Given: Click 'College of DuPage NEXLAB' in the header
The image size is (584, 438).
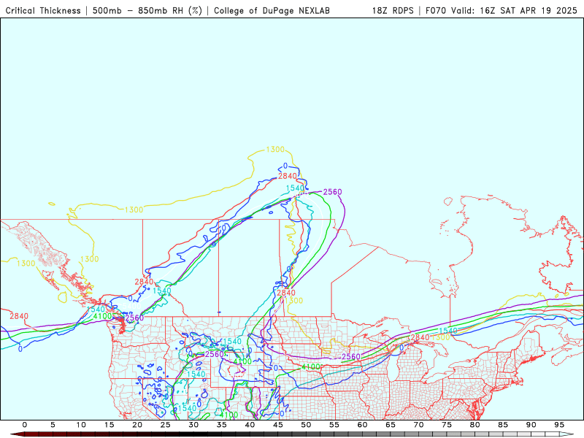Looking at the screenshot, I should 272,10.
